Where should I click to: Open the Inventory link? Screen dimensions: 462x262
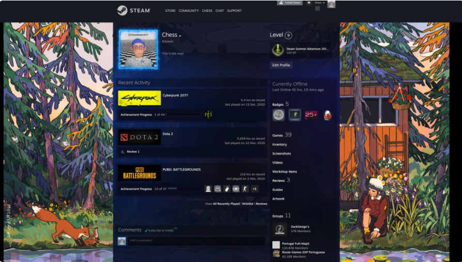(280, 144)
